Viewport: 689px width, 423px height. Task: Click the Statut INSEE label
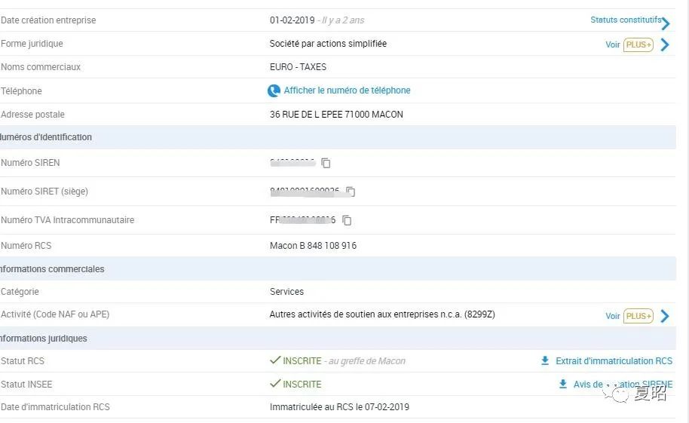pos(26,384)
